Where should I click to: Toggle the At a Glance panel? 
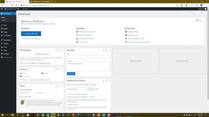tap(62, 69)
